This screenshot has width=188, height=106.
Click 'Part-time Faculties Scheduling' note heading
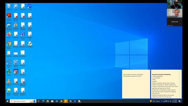click(x=161, y=74)
